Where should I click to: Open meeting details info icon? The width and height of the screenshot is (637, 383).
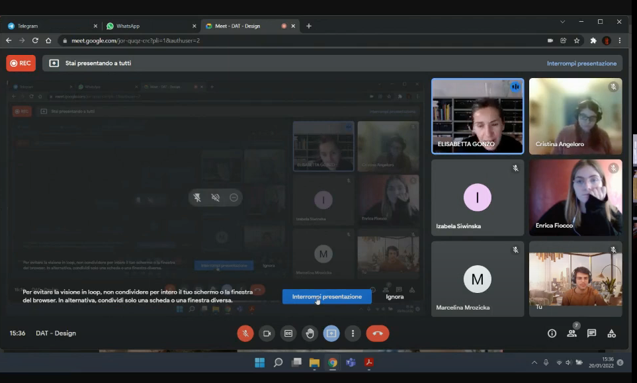(552, 333)
